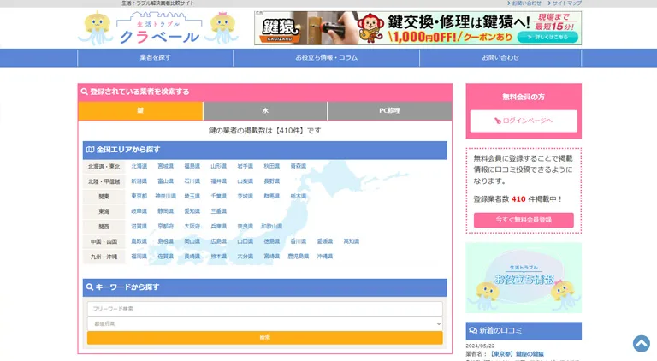The width and height of the screenshot is (657, 361).
Task: Select the 鹿児島県 prefecture link
Action: click(298, 257)
